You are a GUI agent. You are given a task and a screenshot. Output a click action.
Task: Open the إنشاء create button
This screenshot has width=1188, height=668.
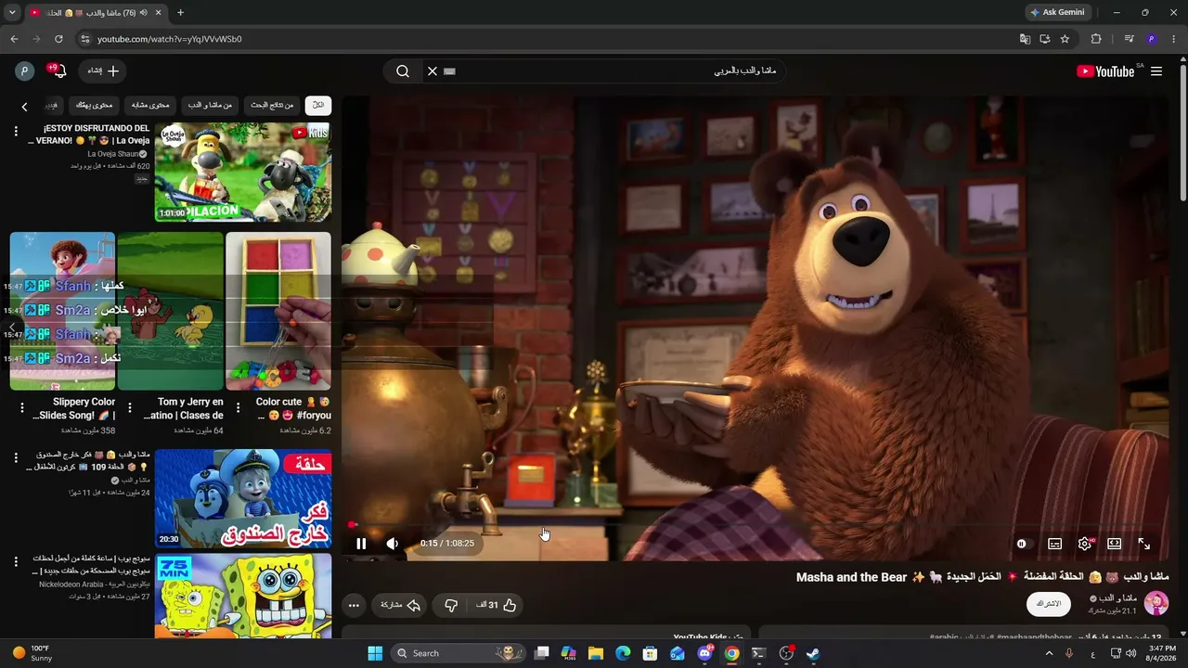[x=104, y=71]
